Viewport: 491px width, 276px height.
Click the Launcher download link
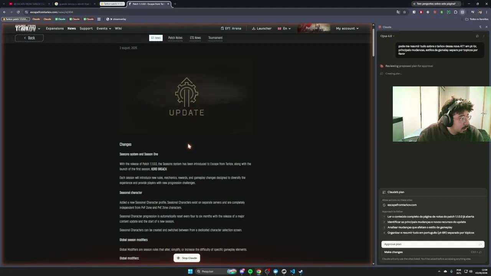click(262, 28)
